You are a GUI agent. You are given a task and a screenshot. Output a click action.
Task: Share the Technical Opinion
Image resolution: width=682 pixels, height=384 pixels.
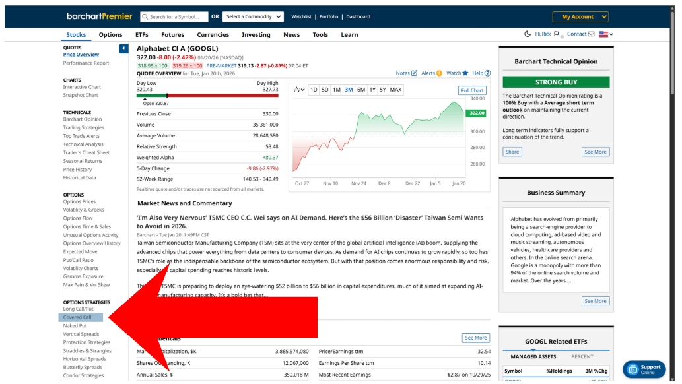pos(512,152)
